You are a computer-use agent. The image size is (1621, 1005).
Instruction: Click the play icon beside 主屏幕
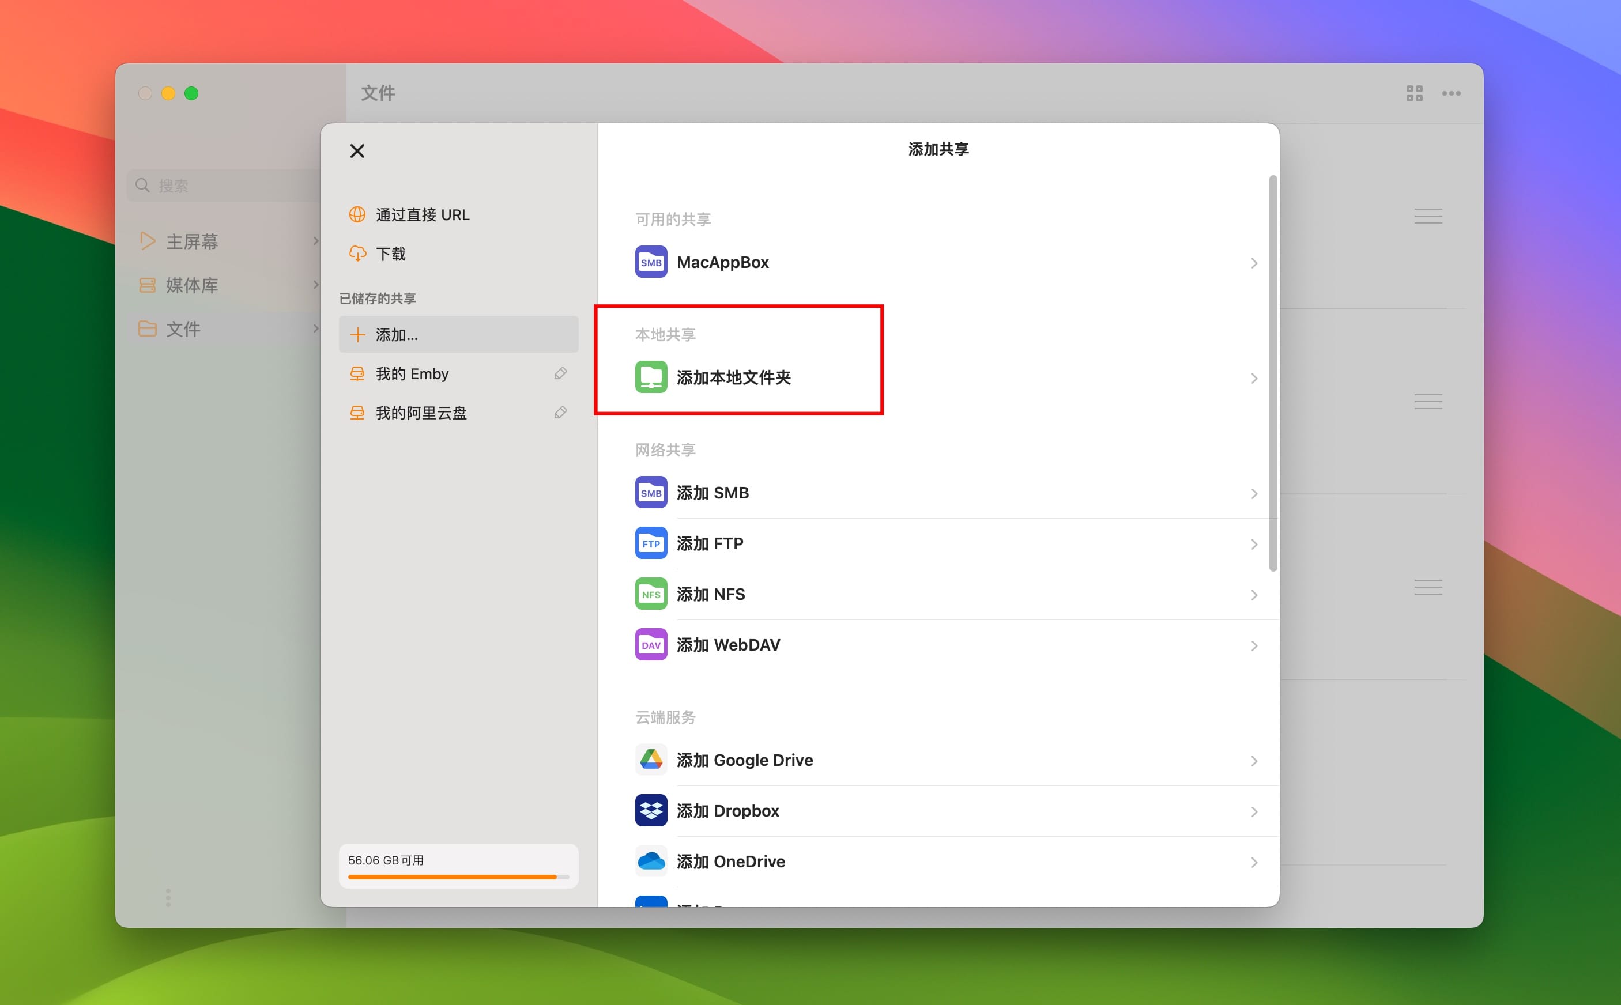pos(148,241)
